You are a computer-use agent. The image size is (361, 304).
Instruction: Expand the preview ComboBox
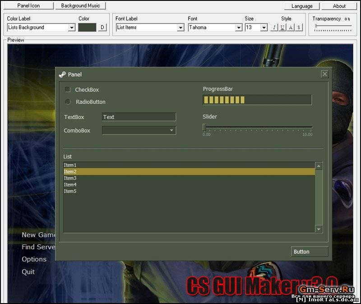[171, 131]
